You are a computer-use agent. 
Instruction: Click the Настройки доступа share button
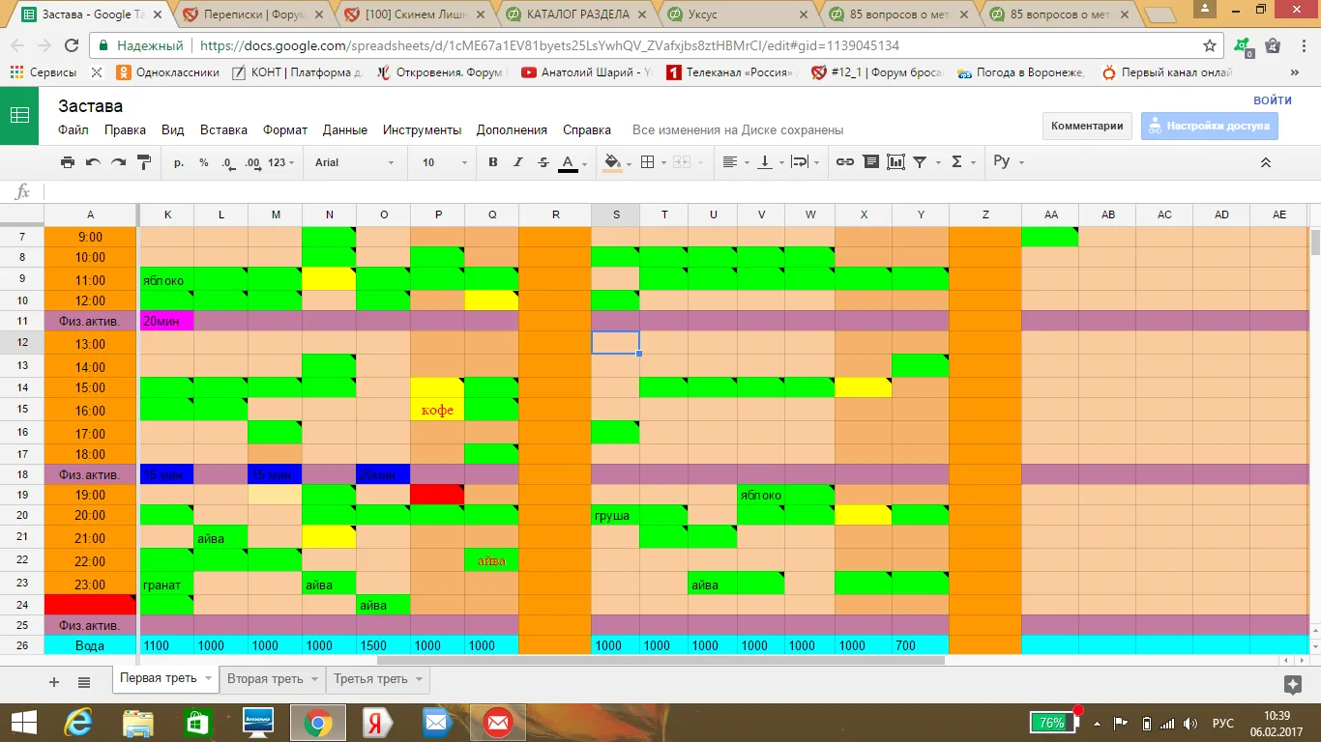pos(1210,126)
